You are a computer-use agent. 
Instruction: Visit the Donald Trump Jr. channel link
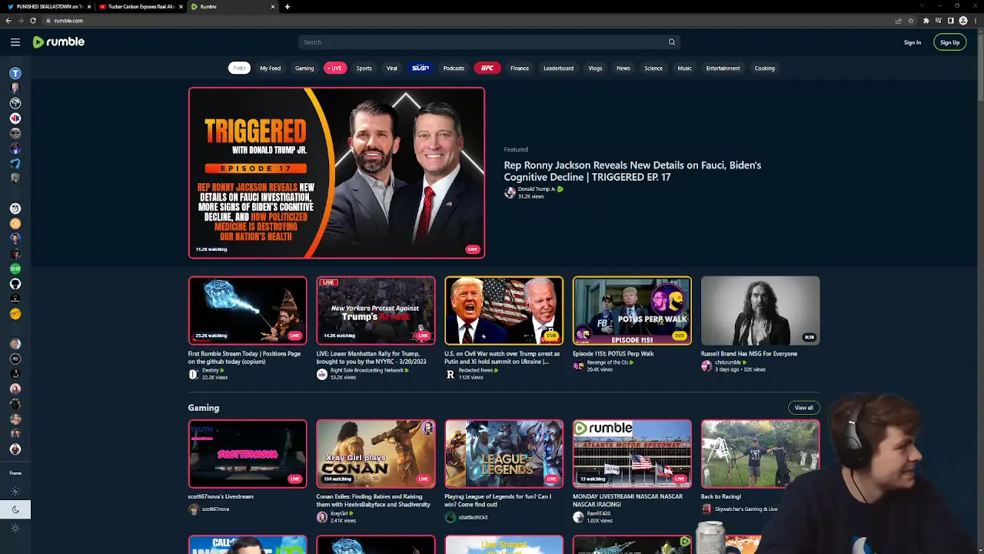click(537, 189)
